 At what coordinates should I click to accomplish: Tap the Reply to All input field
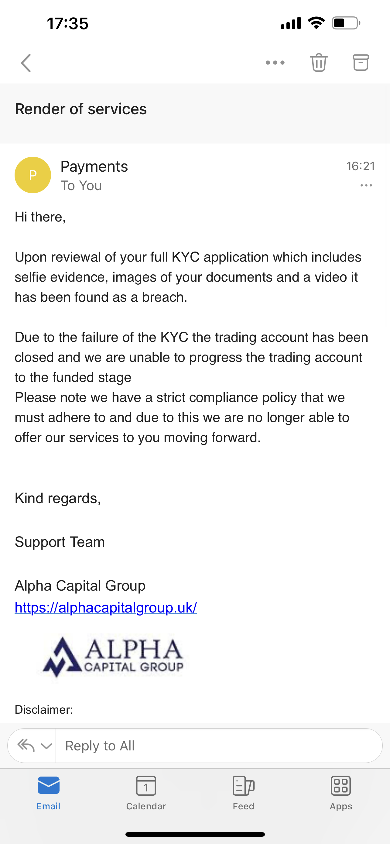(x=219, y=746)
